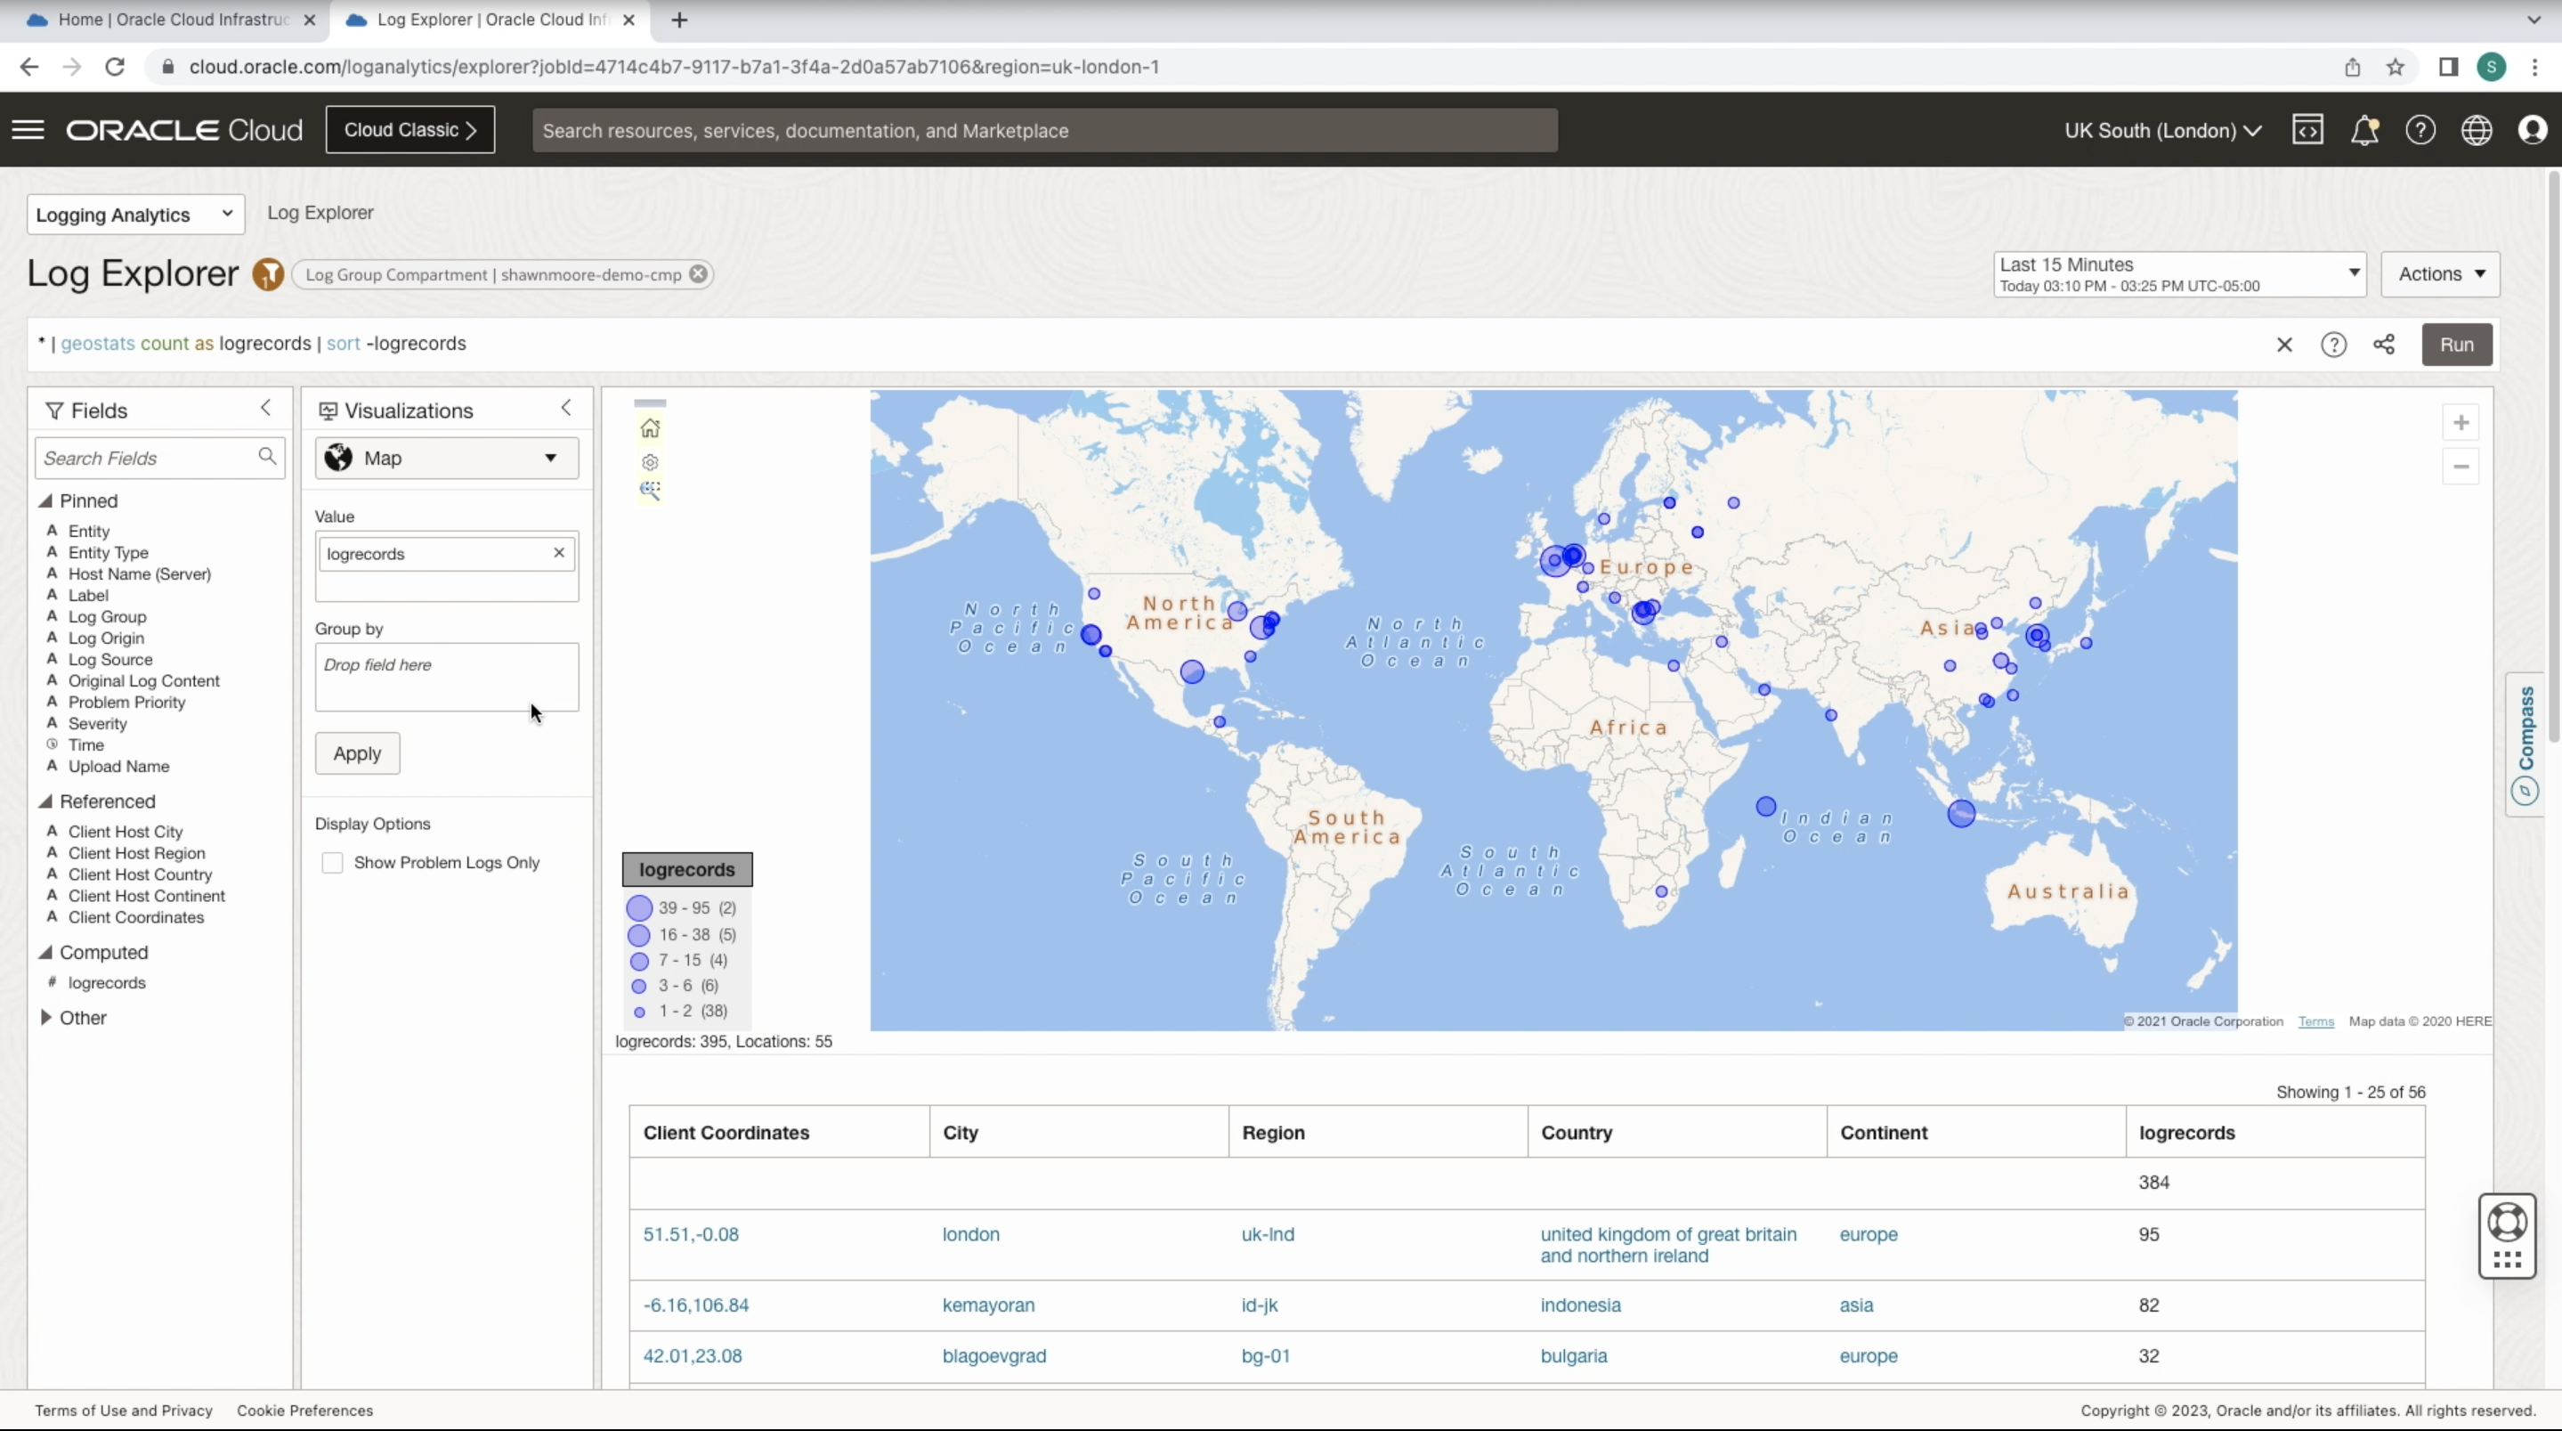Toggle the Compass side panel
Image resolution: width=2562 pixels, height=1431 pixels.
[x=2526, y=744]
